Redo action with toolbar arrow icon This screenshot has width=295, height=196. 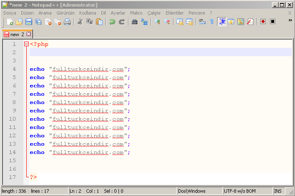pyautogui.click(x=122, y=22)
